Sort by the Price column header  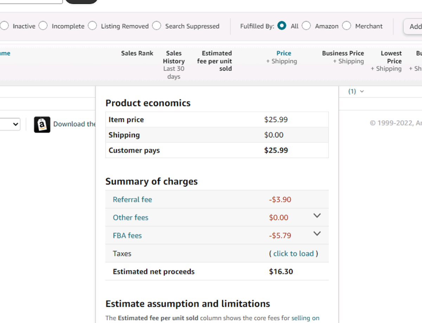click(x=283, y=53)
